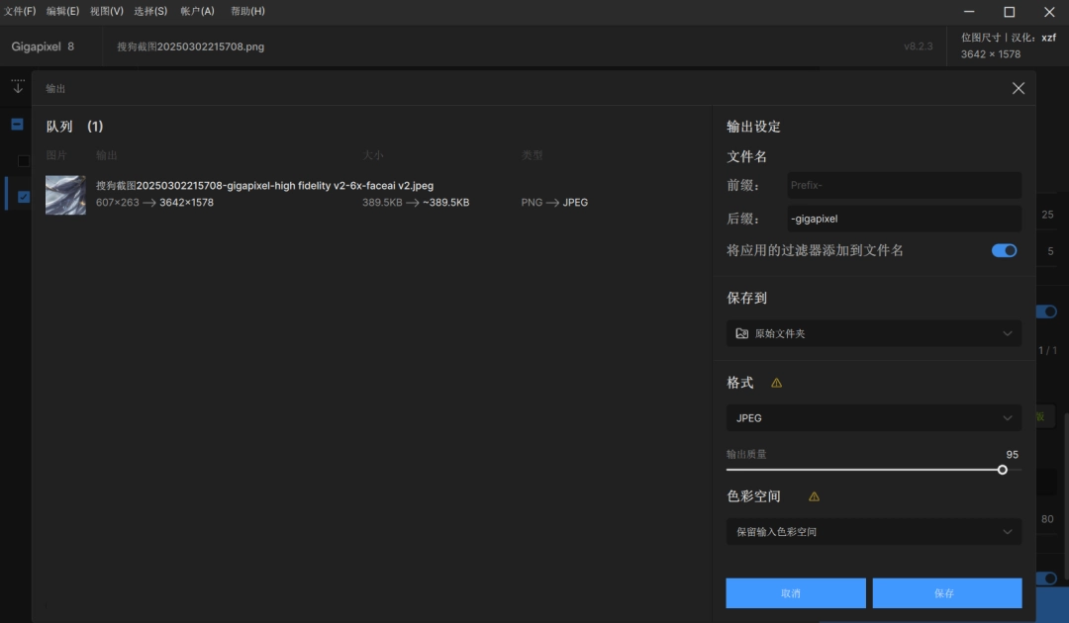Maximize the Gigapixel window
The image size is (1069, 623).
1009,12
